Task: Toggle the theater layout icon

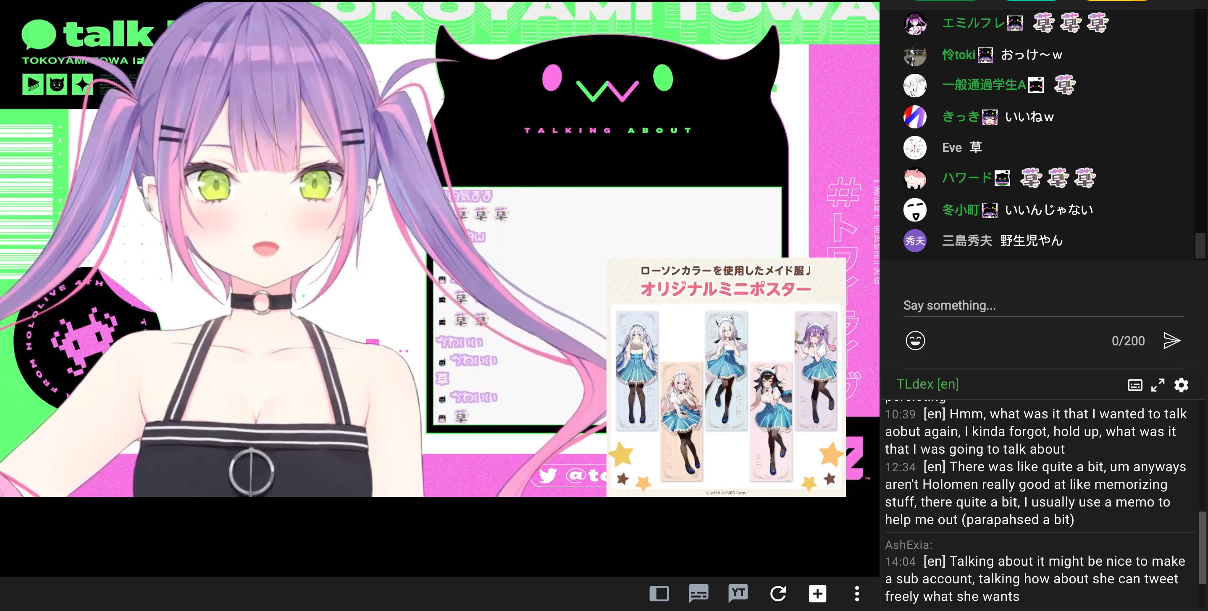Action: coord(659,594)
